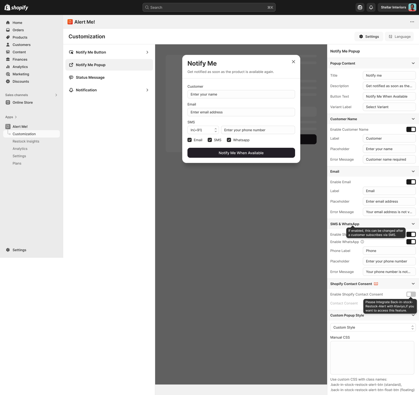The height and width of the screenshot is (395, 419).
Task: Click the Manual CSS text area
Action: click(372, 358)
